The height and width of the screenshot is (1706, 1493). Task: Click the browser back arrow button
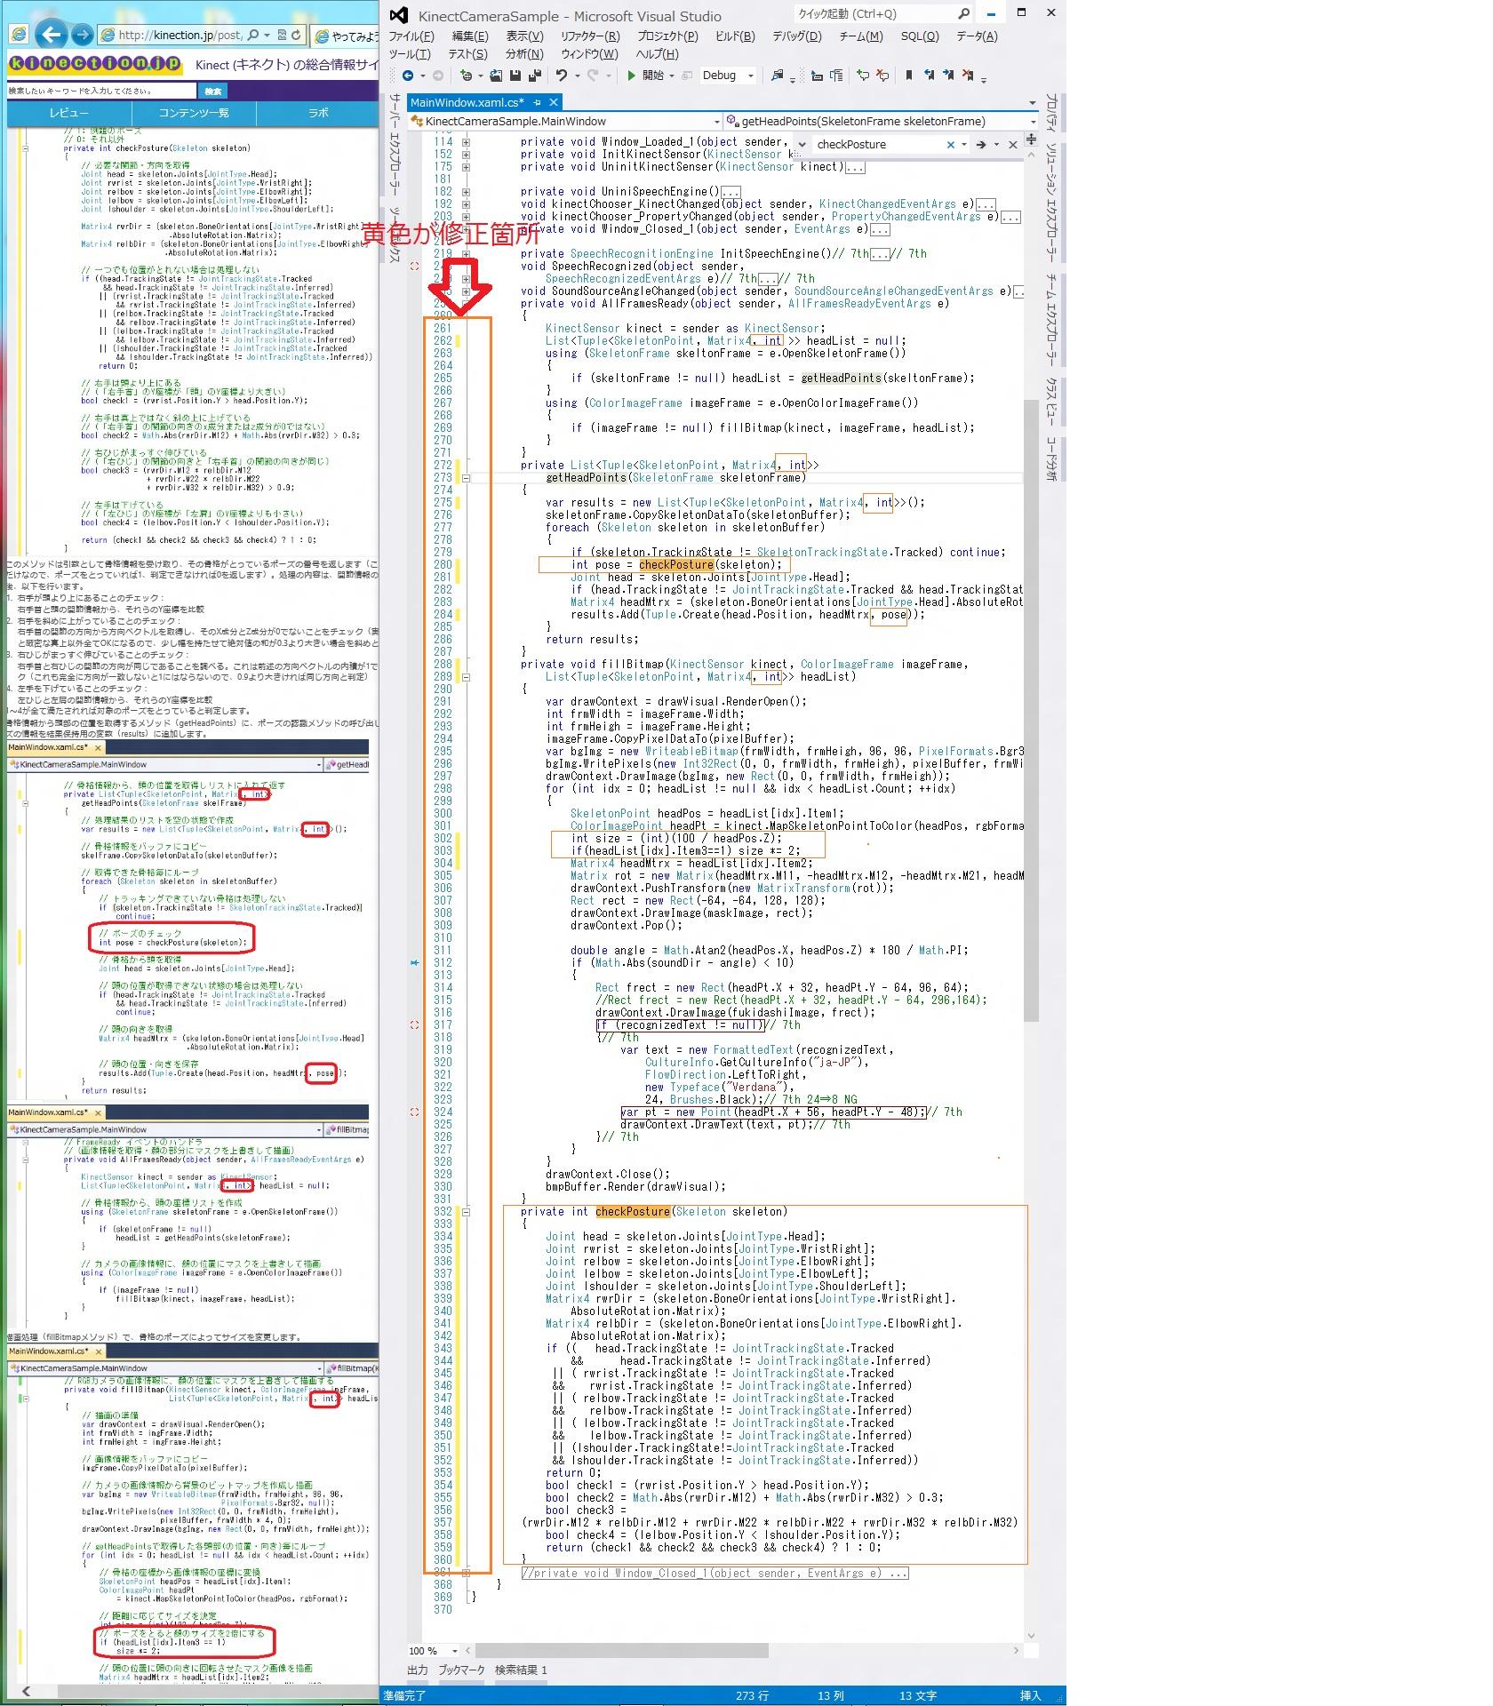52,35
